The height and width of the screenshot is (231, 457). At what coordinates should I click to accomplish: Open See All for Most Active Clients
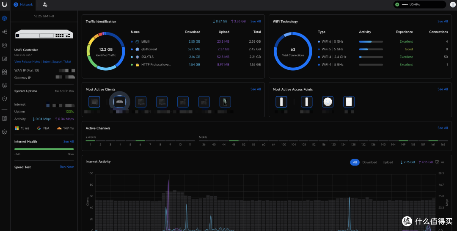[x=256, y=89]
